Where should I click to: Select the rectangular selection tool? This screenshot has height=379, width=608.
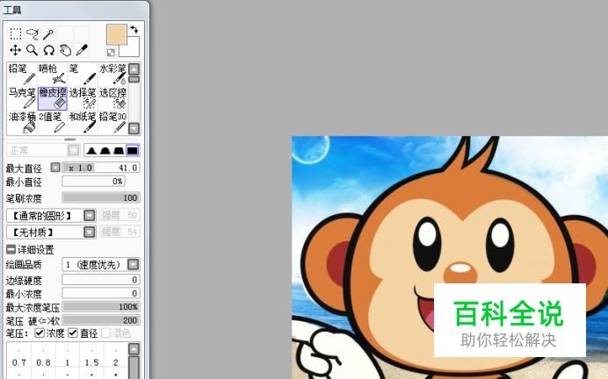16,33
